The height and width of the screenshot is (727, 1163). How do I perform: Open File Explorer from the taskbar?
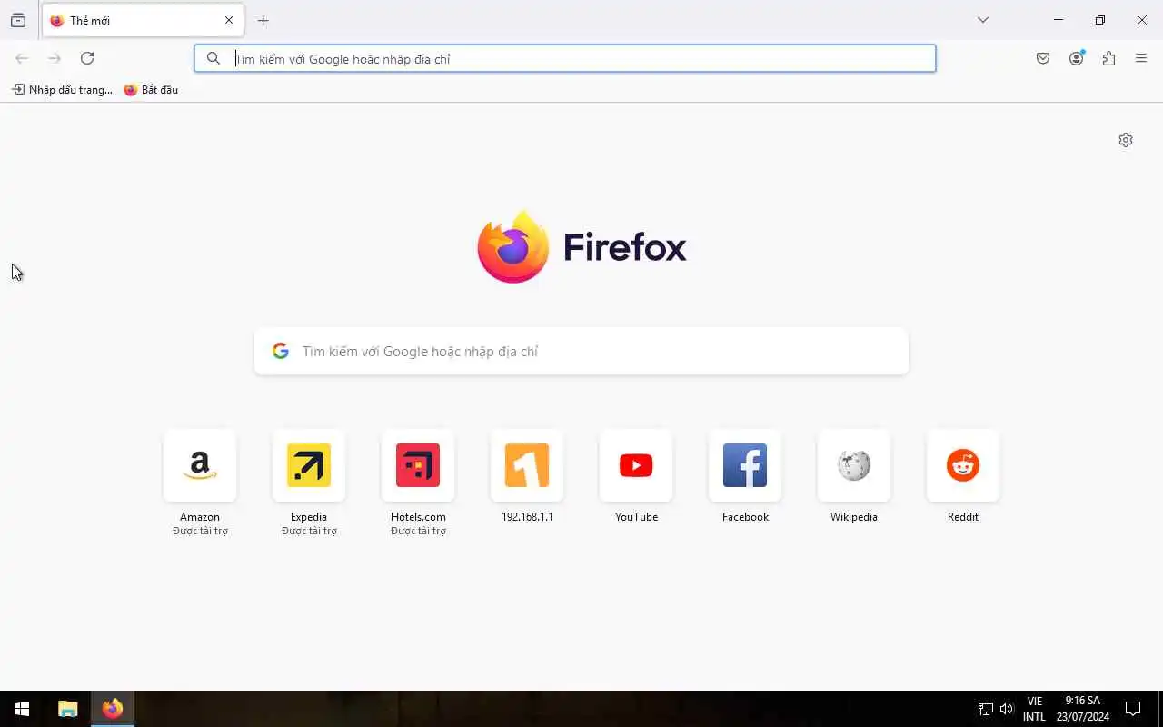(67, 709)
